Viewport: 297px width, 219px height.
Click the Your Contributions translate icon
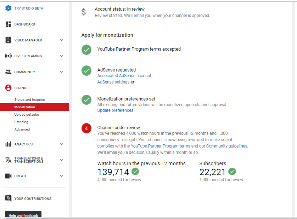pyautogui.click(x=9, y=198)
